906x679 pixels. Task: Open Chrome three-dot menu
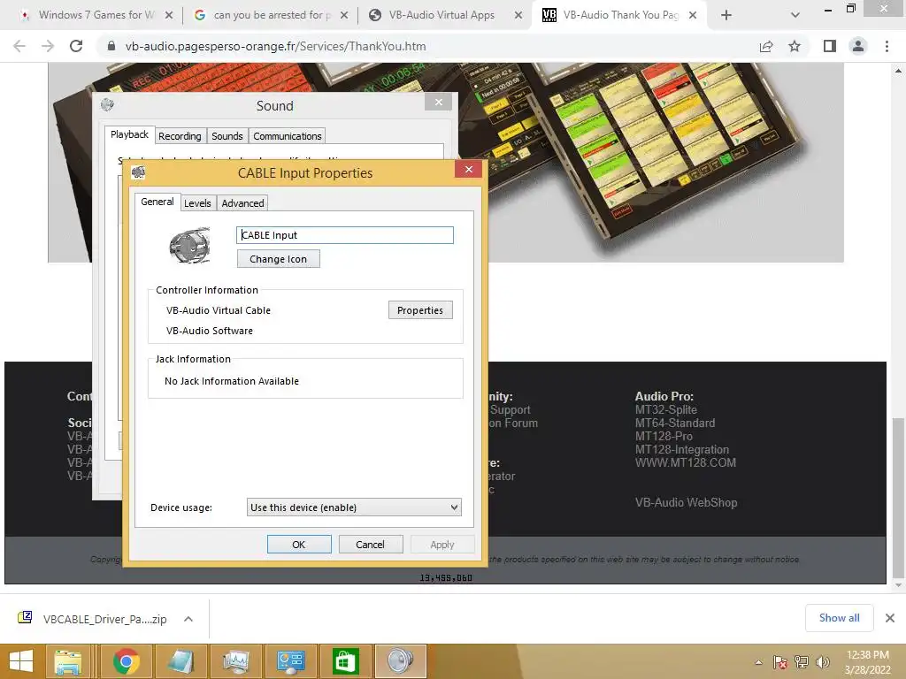point(887,46)
